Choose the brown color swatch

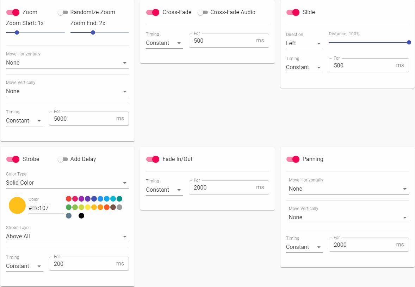coord(113,207)
